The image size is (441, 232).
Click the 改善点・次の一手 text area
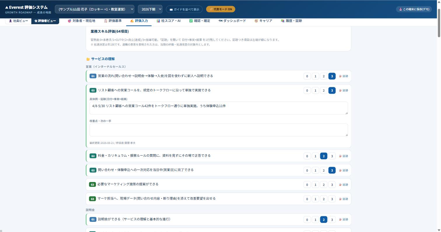[219, 130]
